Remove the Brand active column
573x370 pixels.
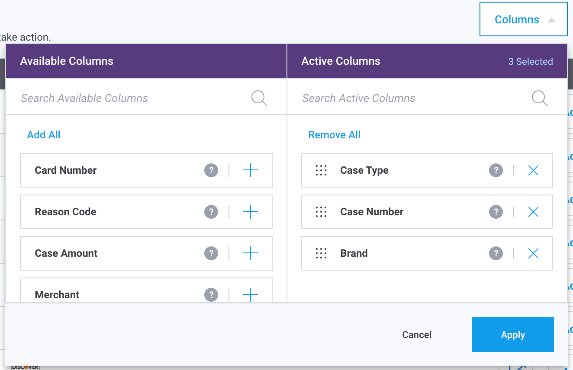(533, 253)
